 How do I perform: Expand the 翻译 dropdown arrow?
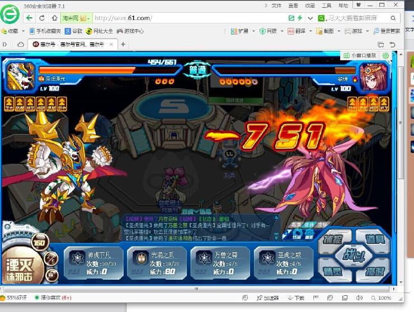click(x=310, y=31)
